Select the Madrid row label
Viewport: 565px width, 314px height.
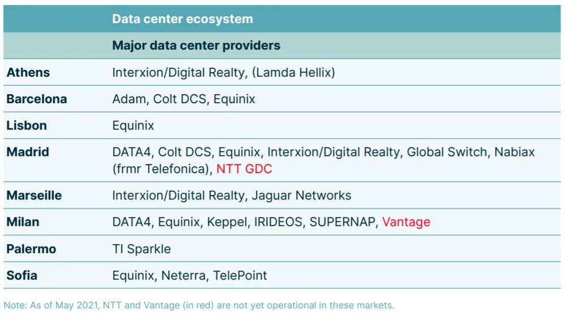tap(28, 152)
